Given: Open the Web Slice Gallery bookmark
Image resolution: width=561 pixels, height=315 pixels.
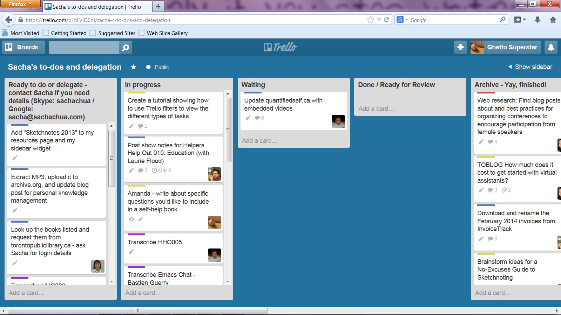Looking at the screenshot, I should (163, 33).
